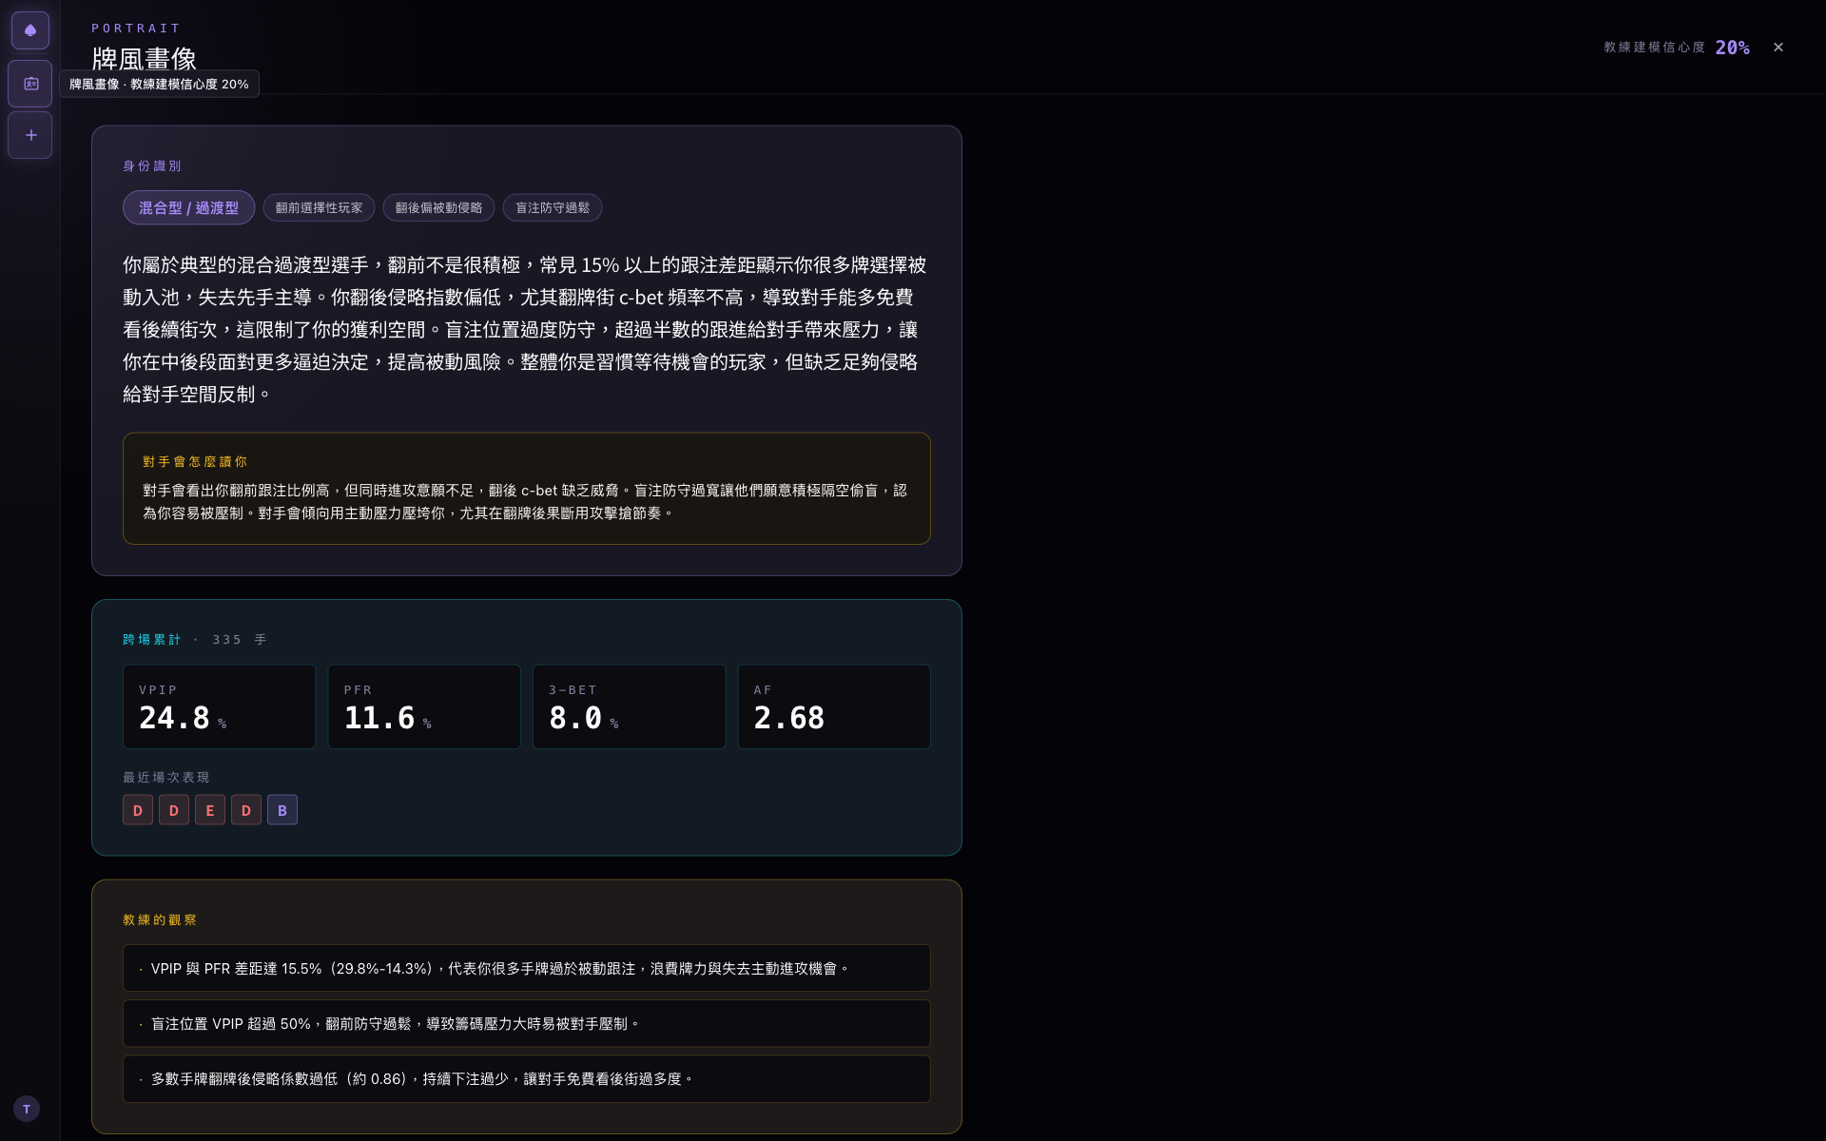Image resolution: width=1826 pixels, height=1141 pixels.
Task: Click the 牌風畫像 page title
Action: pyautogui.click(x=144, y=59)
